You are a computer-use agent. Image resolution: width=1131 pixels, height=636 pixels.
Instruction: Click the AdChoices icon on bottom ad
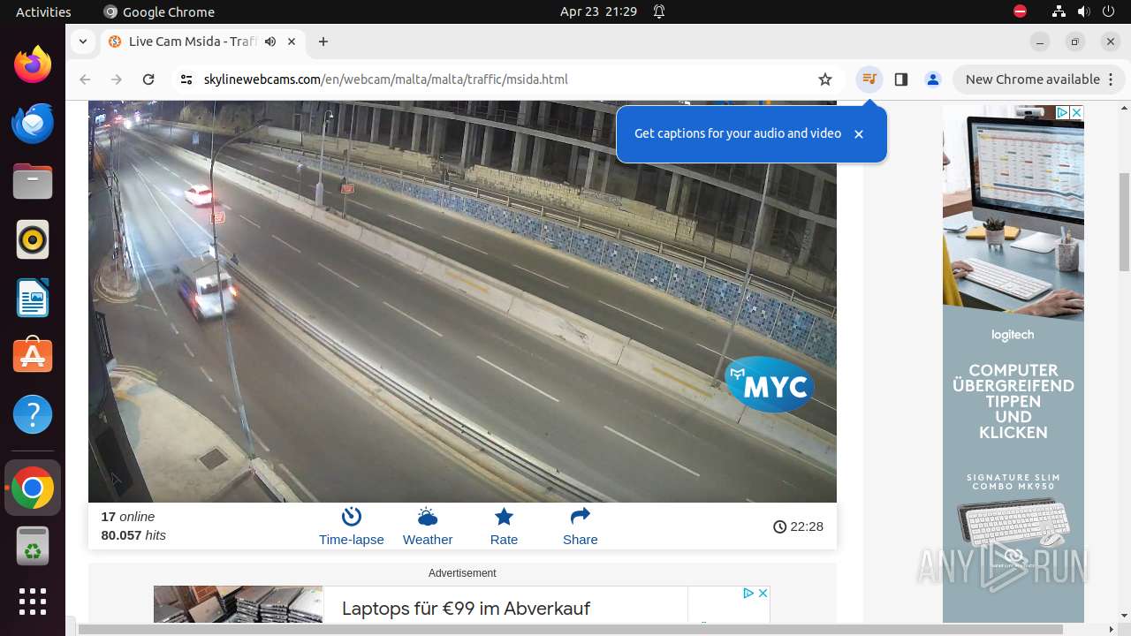[x=748, y=593]
